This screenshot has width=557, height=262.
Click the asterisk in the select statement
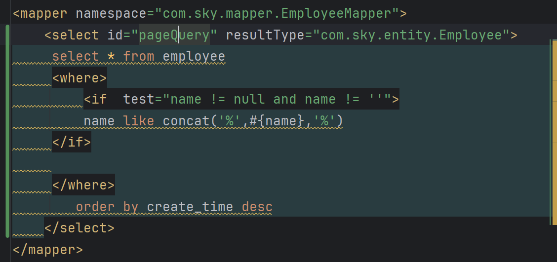[111, 56]
